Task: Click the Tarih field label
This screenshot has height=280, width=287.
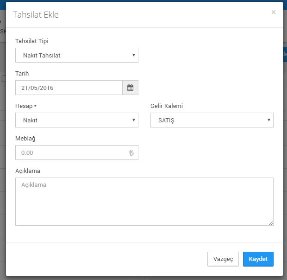Action: (22, 74)
